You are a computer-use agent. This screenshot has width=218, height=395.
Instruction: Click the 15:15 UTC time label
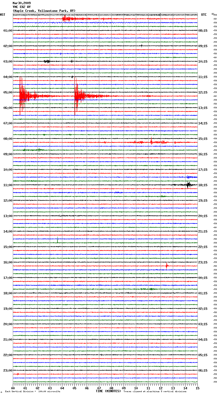pos(203,139)
